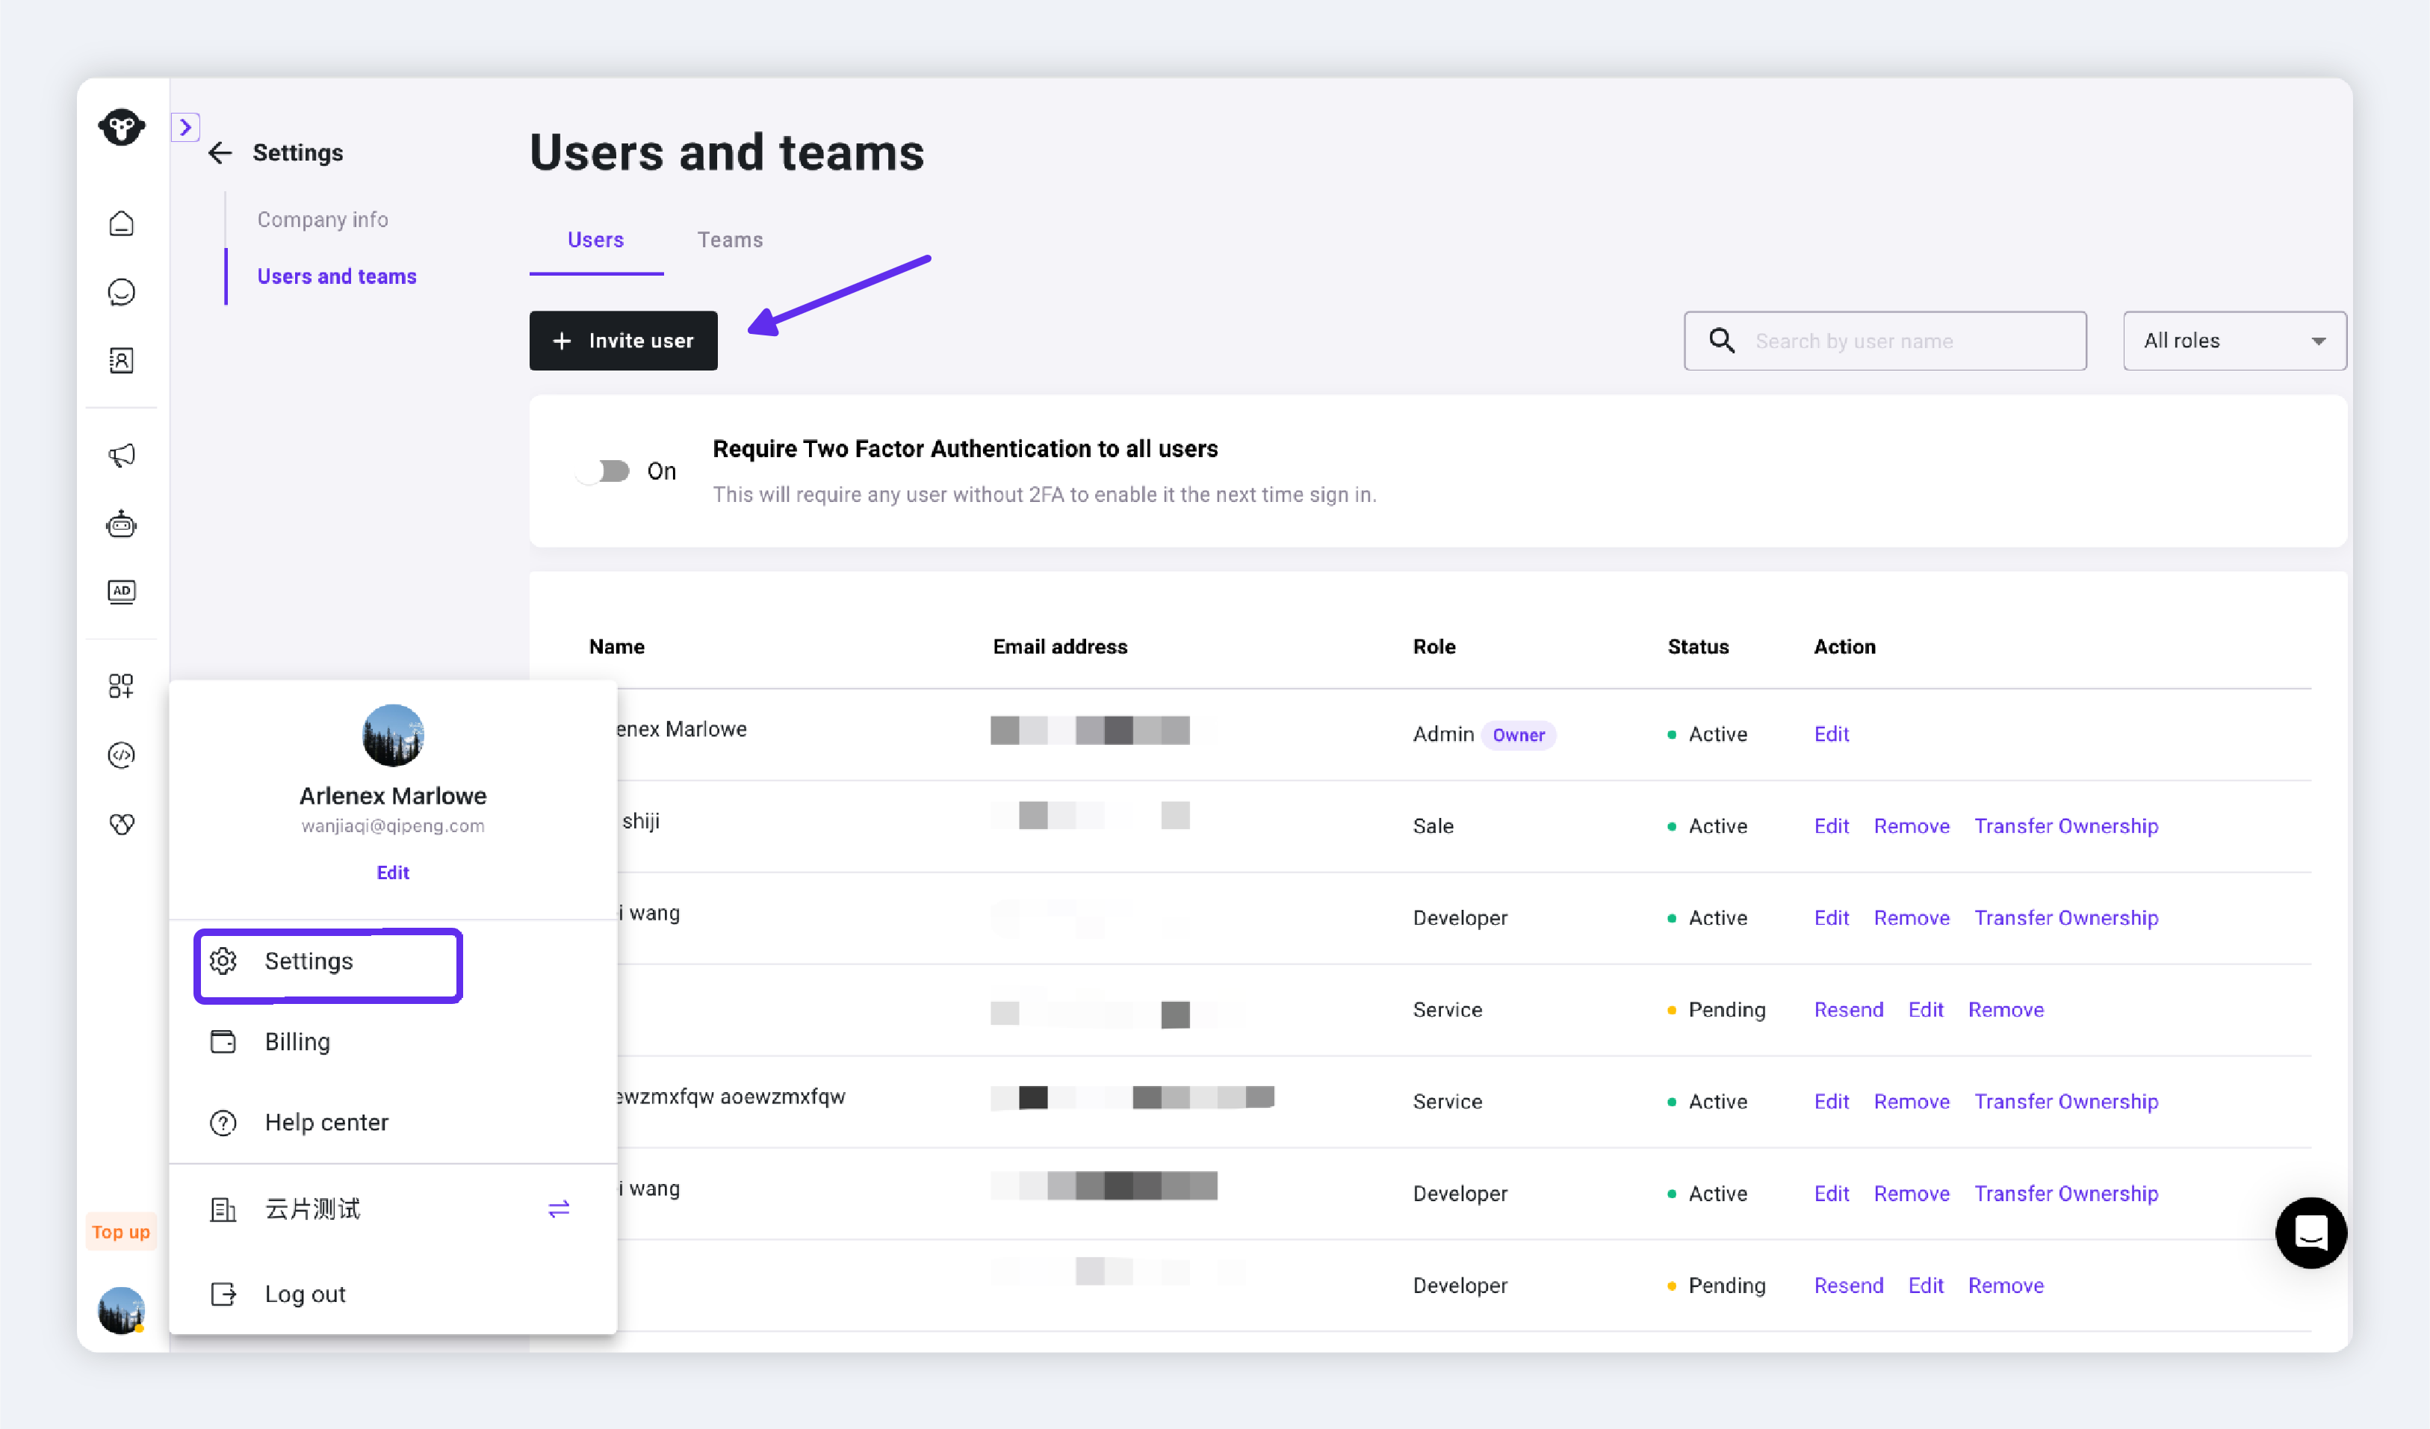Click Transfer Ownership for shiji
This screenshot has height=1429, width=2430.
point(2065,826)
